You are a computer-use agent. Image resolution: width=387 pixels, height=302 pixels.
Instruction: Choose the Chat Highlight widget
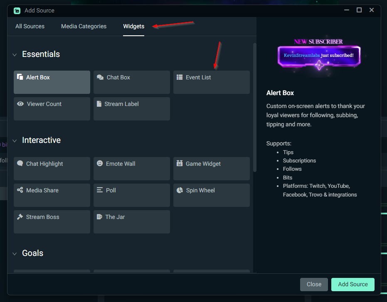[x=52, y=168]
